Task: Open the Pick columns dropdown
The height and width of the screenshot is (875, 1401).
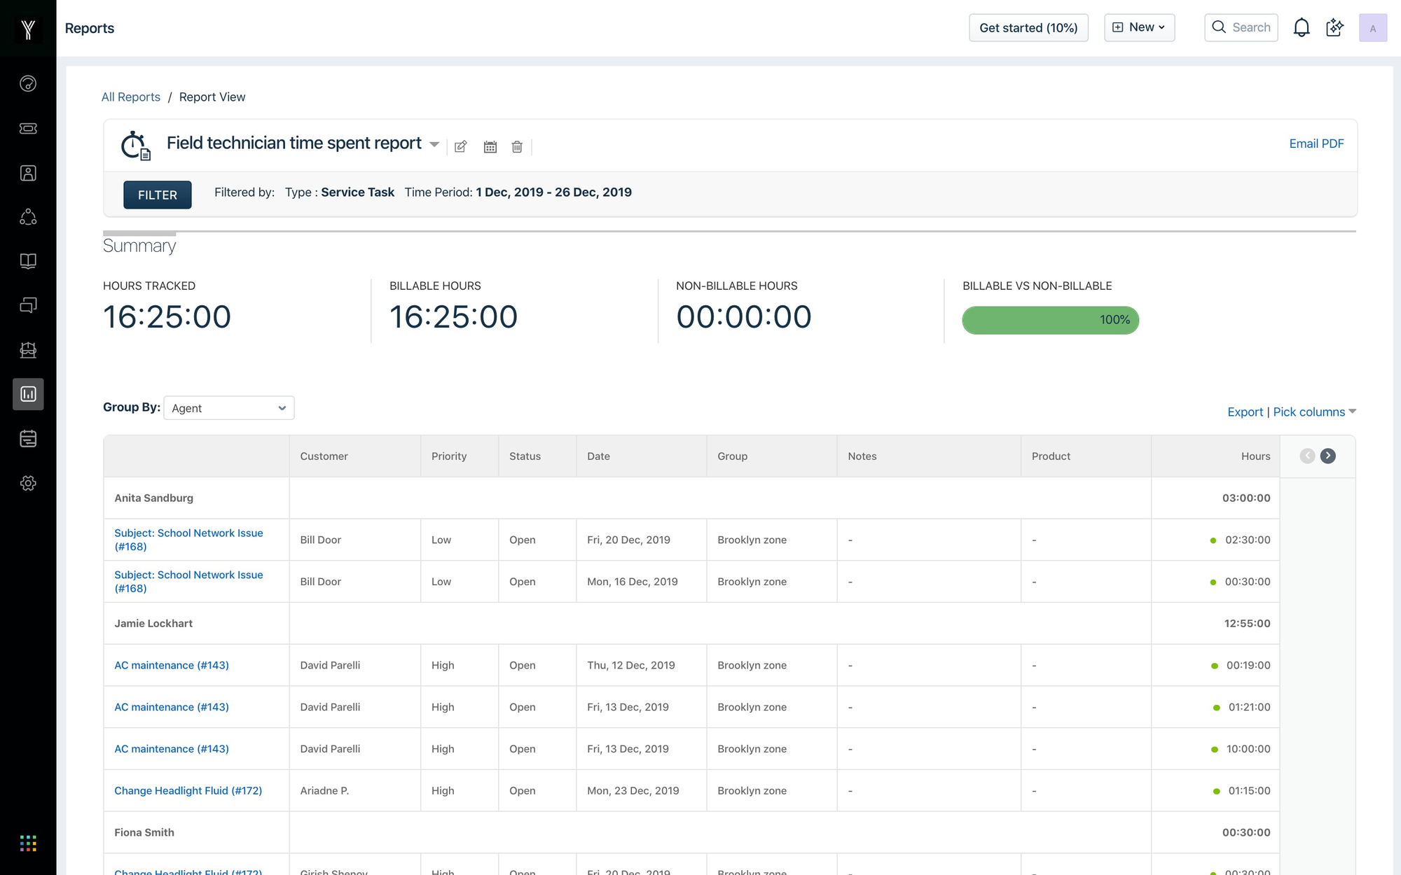Action: click(1314, 412)
